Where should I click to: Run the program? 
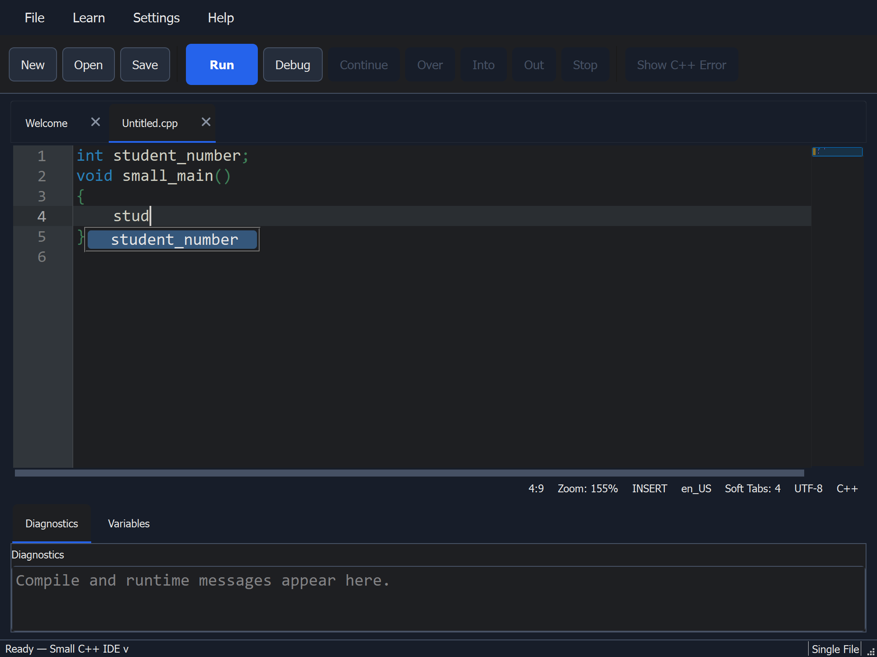pos(221,64)
